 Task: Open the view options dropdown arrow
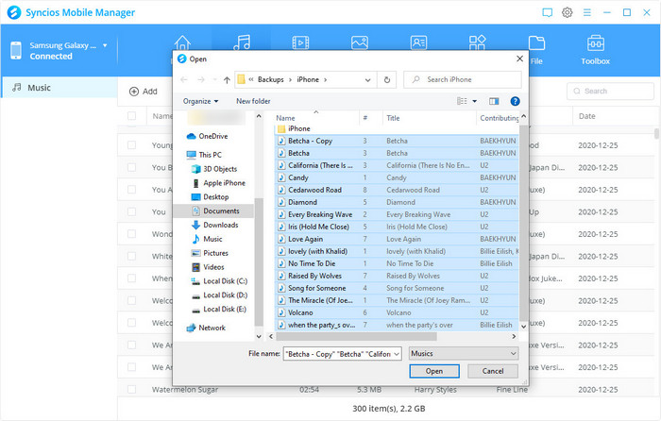(475, 101)
